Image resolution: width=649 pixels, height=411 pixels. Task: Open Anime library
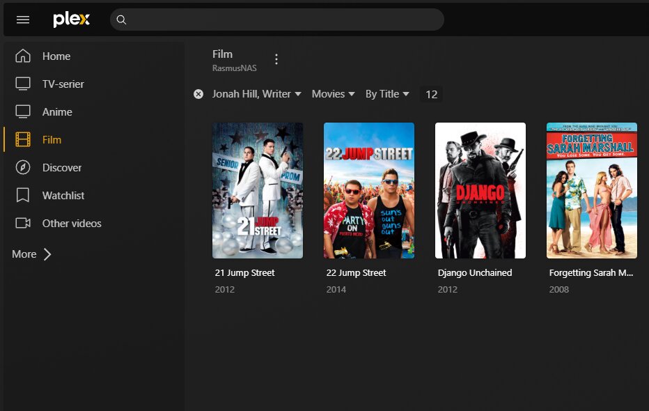[x=57, y=111]
